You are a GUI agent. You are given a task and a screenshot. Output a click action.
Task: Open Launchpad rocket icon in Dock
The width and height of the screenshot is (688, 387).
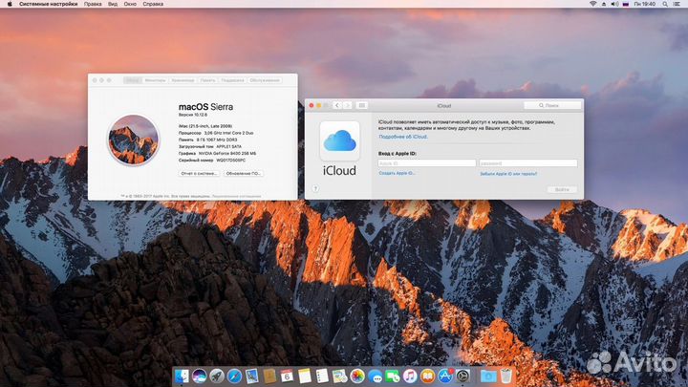(217, 376)
